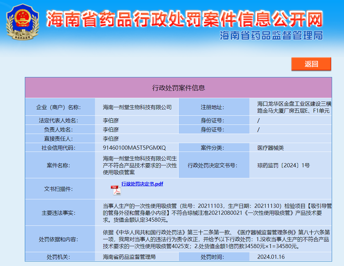
Task: Click the 直接责任人 label
Action: coord(58,139)
